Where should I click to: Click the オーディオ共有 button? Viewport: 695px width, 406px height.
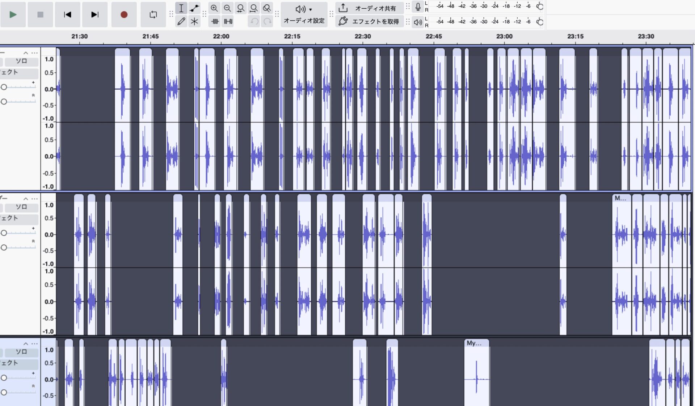369,8
